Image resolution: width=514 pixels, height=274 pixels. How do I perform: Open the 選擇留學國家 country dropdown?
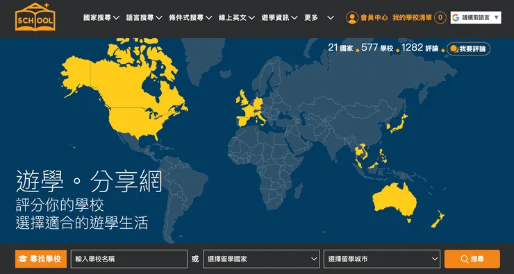pos(261,259)
